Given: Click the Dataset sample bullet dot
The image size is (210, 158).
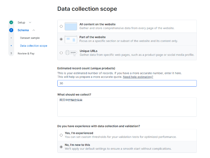Looking at the screenshot, I should tap(11, 38).
